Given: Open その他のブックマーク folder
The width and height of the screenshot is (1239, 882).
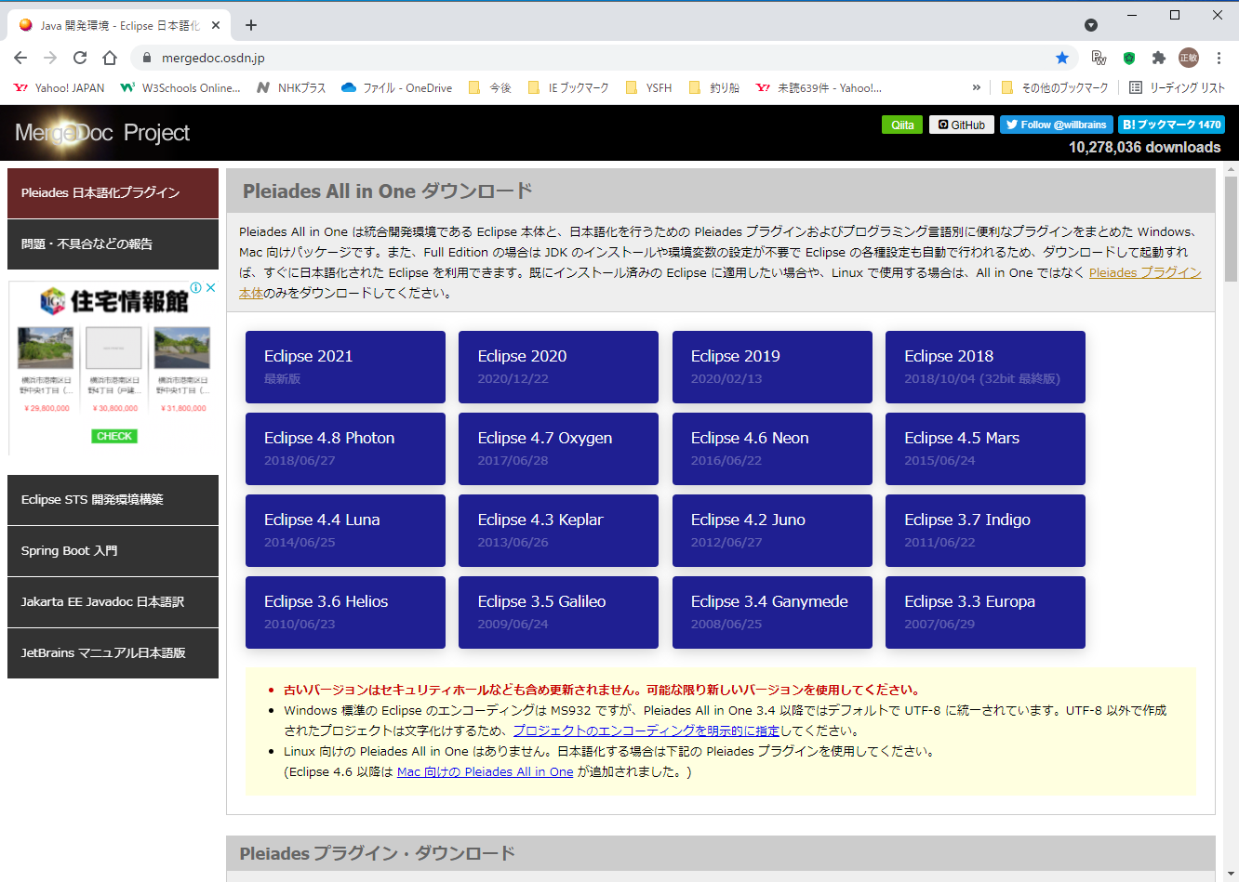Looking at the screenshot, I should 1055,87.
